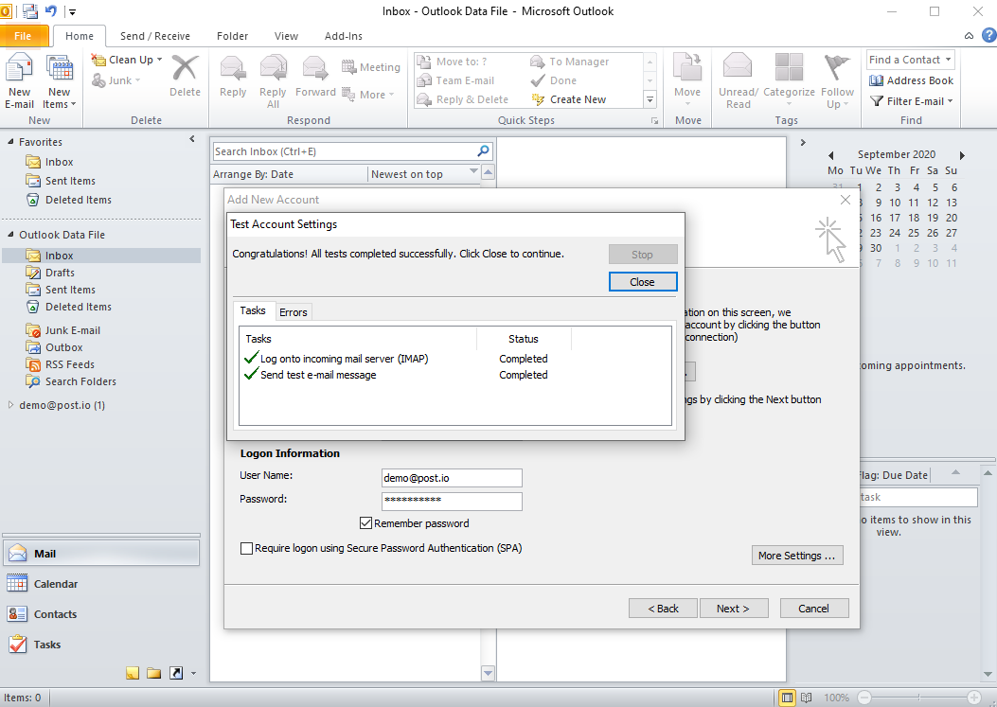Click the Delete icon in ribbon
Viewport: 997px width, 707px height.
click(185, 68)
